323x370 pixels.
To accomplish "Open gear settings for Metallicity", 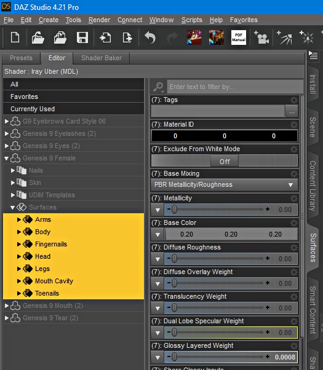I will tap(294, 199).
